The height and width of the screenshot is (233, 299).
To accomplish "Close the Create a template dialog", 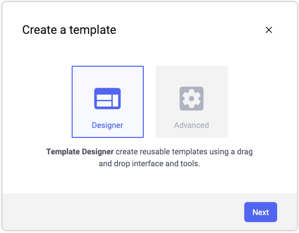I will (x=269, y=30).
